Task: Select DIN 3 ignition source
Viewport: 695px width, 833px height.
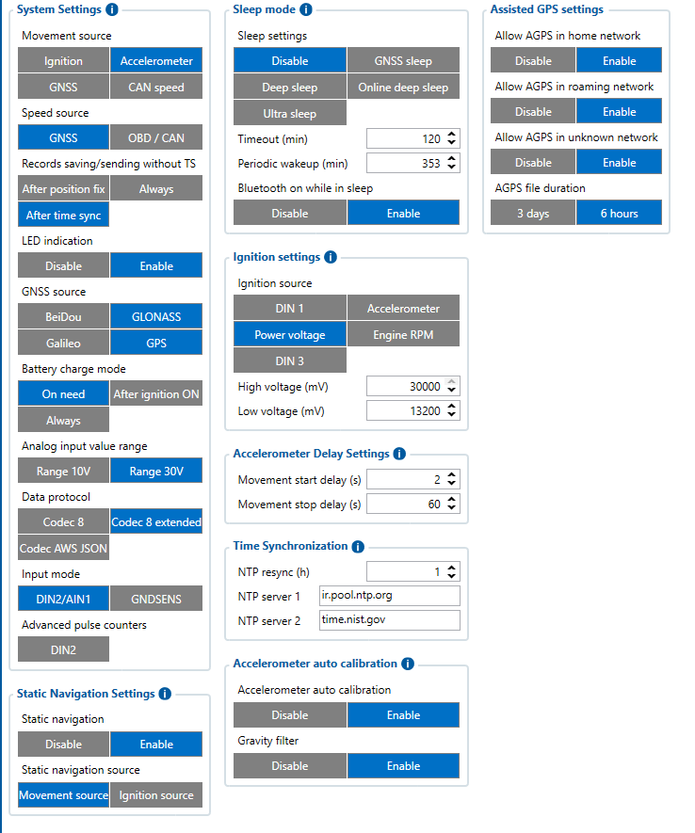Action: click(x=290, y=360)
